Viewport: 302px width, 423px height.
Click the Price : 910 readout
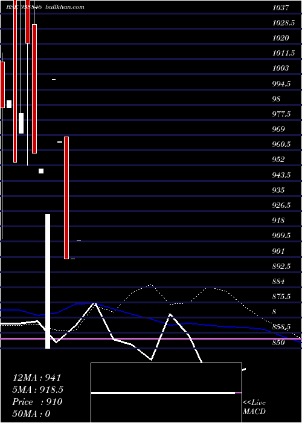[x=37, y=402]
